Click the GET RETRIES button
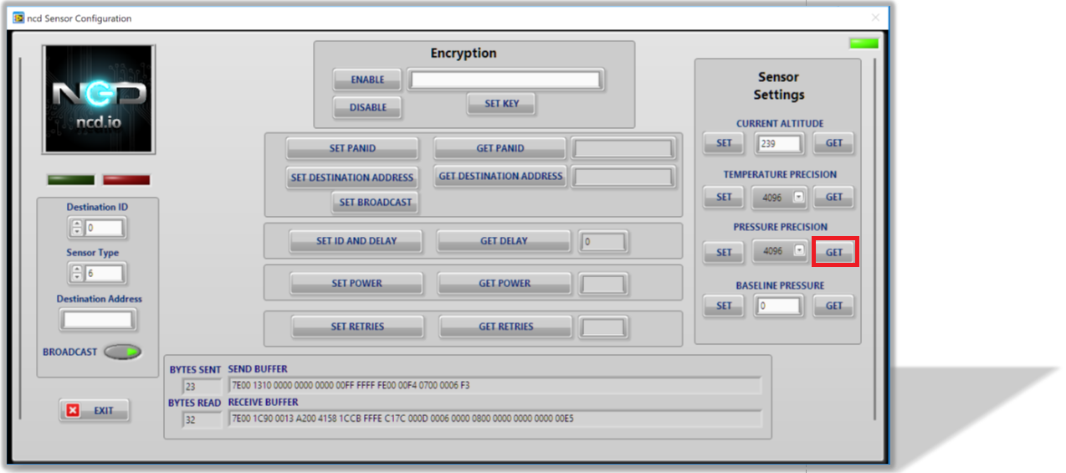The image size is (1066, 473). (505, 326)
